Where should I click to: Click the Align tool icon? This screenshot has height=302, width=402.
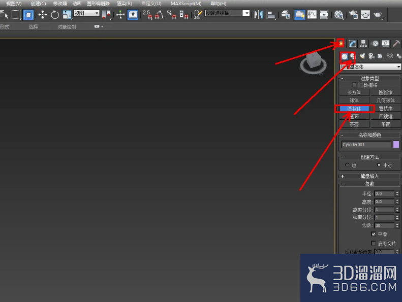[271, 15]
